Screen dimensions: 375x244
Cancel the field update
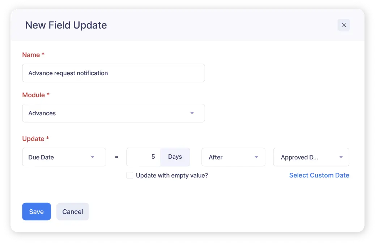click(x=72, y=211)
